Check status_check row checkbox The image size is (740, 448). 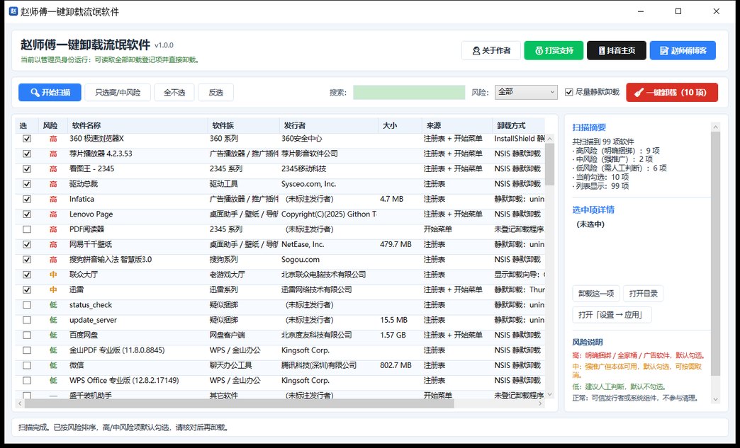pyautogui.click(x=27, y=305)
